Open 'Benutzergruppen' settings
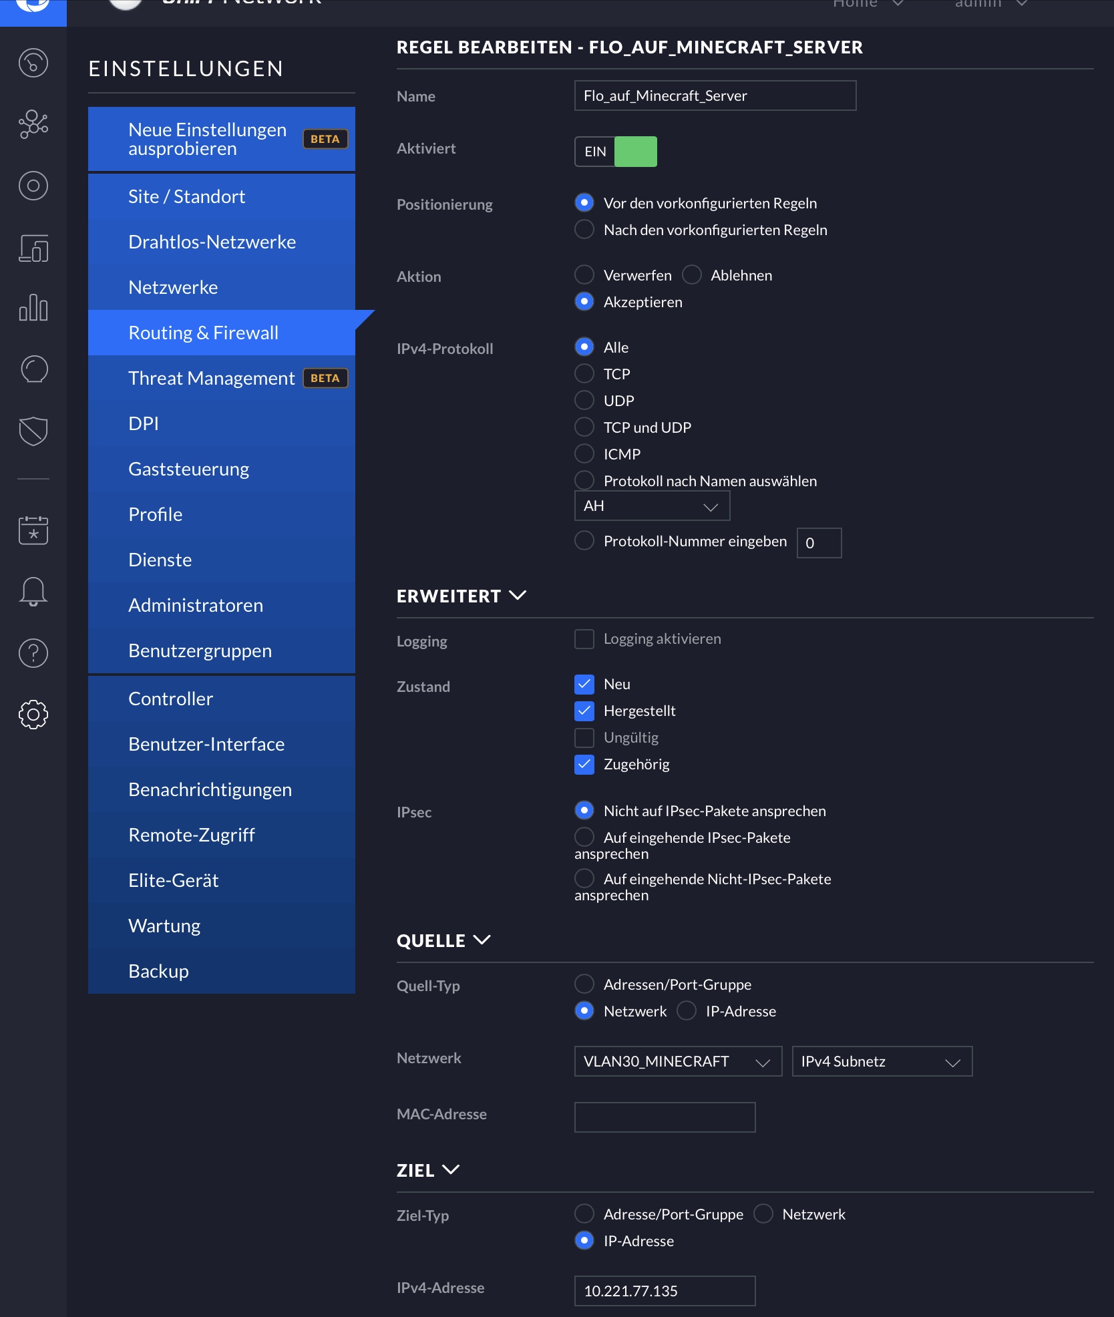The width and height of the screenshot is (1114, 1317). (222, 650)
